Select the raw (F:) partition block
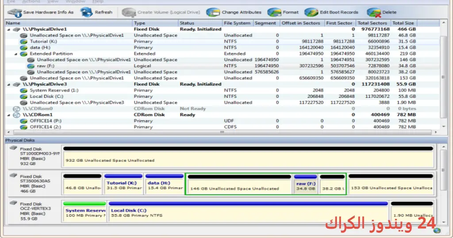453x238 pixels. pyautogui.click(x=306, y=184)
